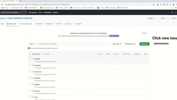Switch to the Code tab

pyautogui.click(x=2, y=24)
